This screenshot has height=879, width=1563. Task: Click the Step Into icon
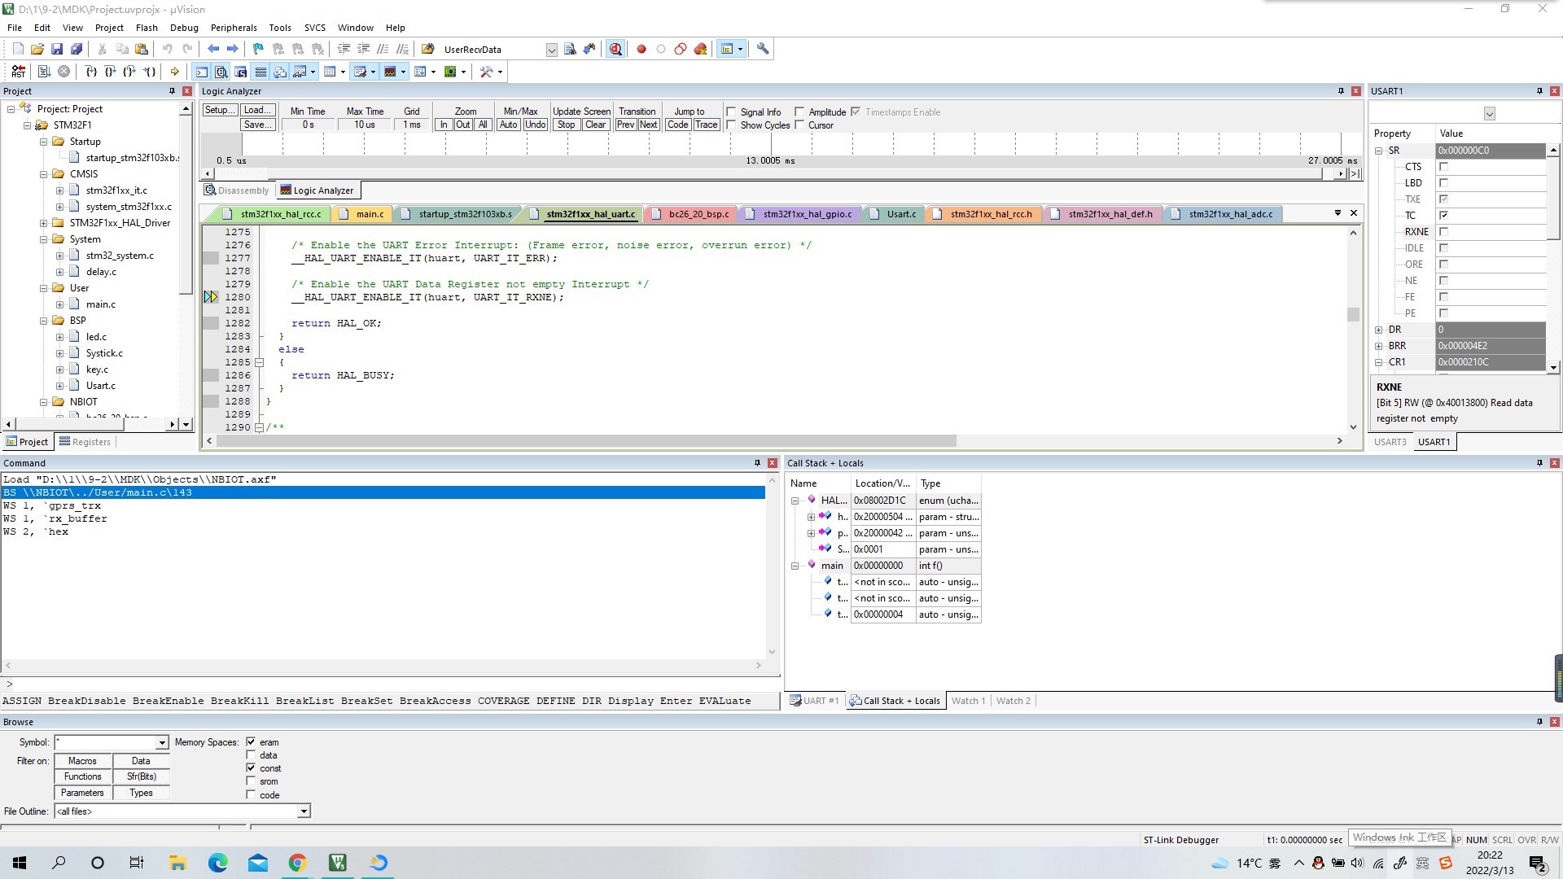click(x=91, y=72)
